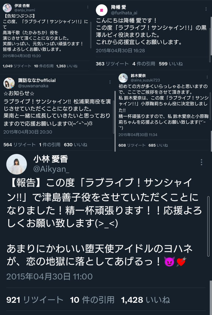Screen dimensions: 212x315
Task: Open the @Aikyan_ handle link
Action: [x=51, y=169]
